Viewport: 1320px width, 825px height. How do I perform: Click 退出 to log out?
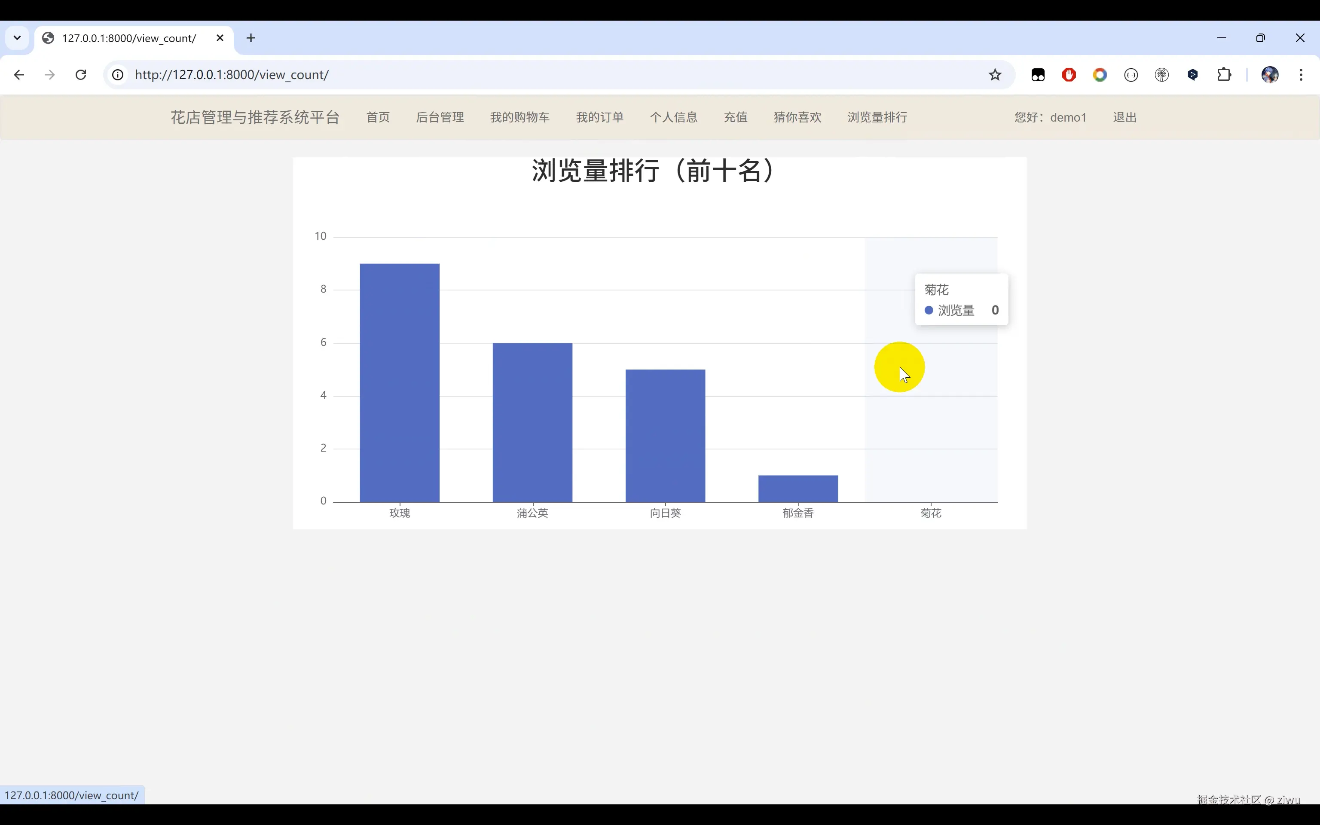click(x=1124, y=117)
